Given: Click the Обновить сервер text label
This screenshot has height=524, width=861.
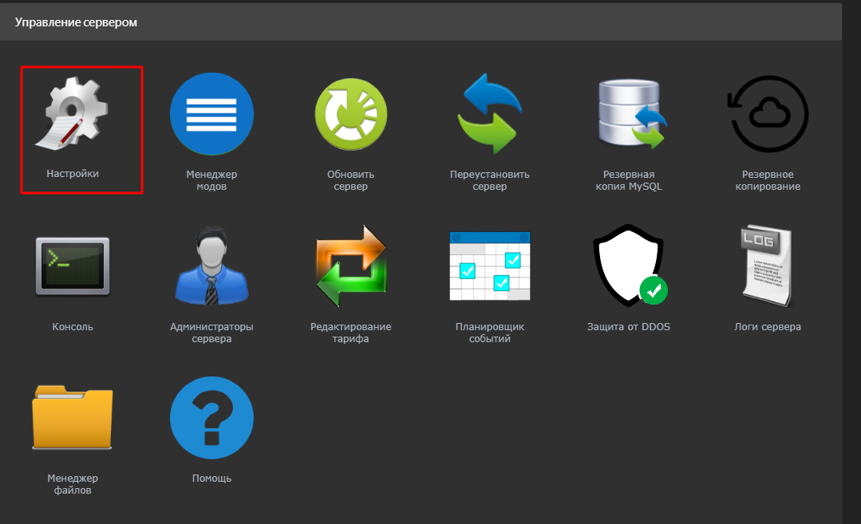Looking at the screenshot, I should [351, 180].
